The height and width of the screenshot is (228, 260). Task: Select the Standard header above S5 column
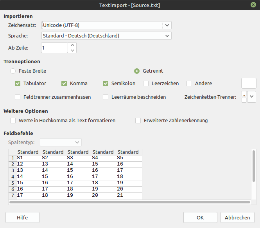click(x=130, y=152)
